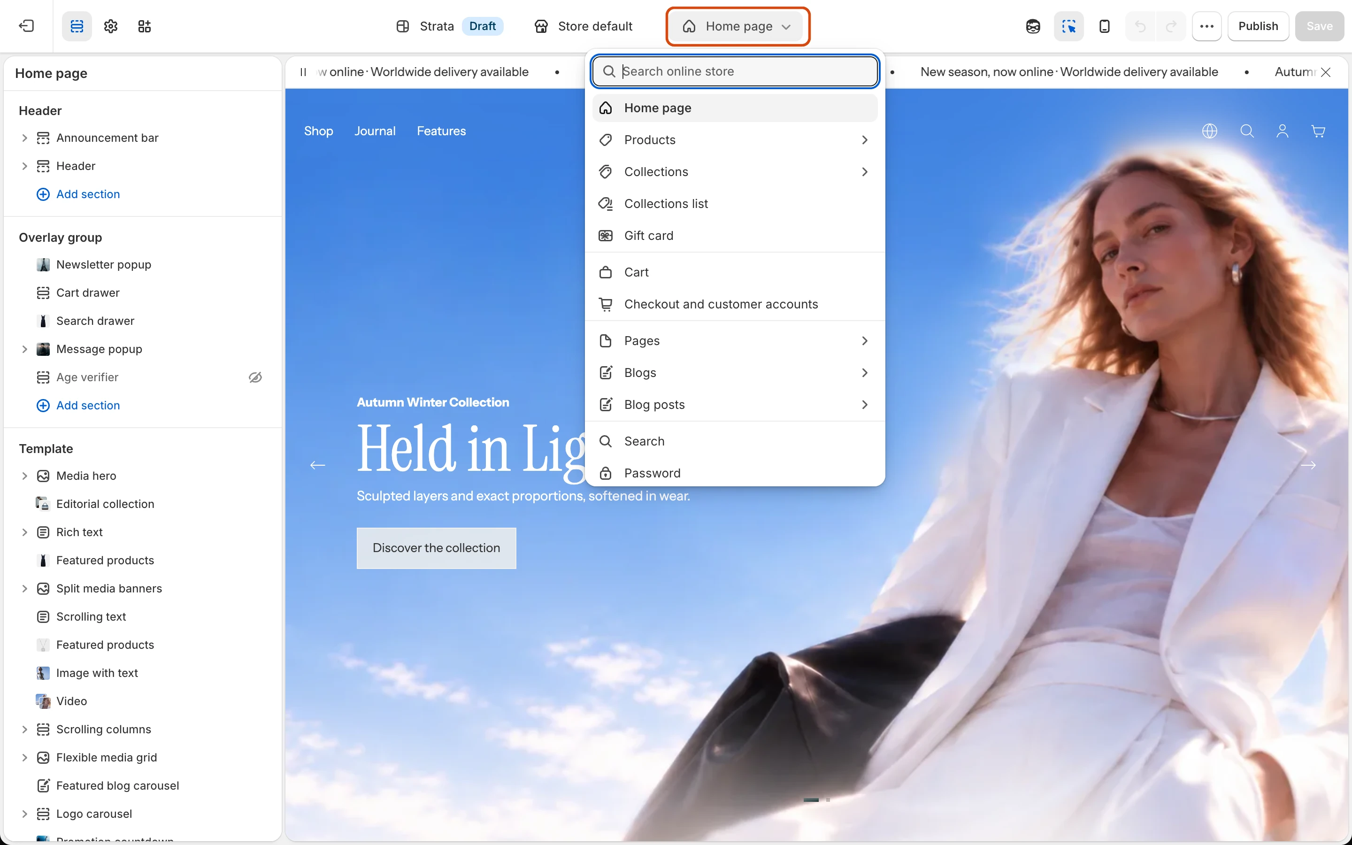
Task: Expand the Rich text section
Action: [24, 532]
